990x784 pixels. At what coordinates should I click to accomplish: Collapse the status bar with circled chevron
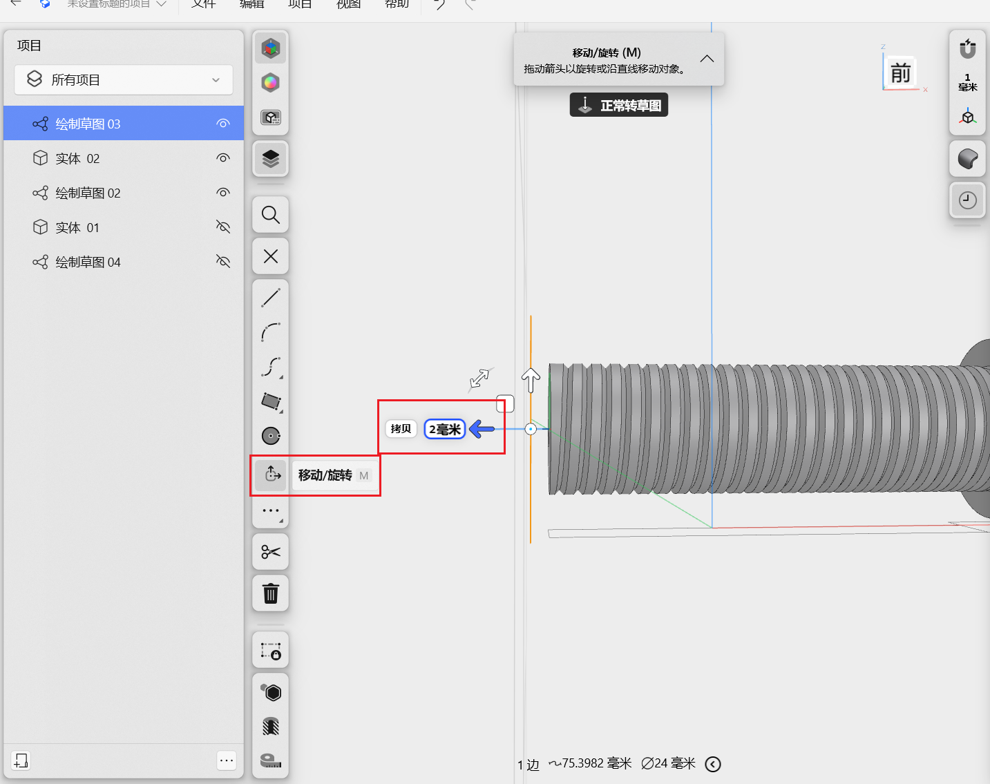point(713,764)
